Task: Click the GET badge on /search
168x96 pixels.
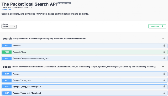Action: (x=7, y=46)
